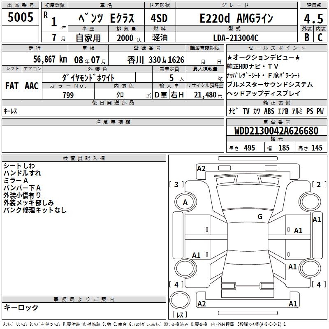The width and height of the screenshot is (329, 329).
Task: Click door type 4SD value
Action: click(x=159, y=18)
